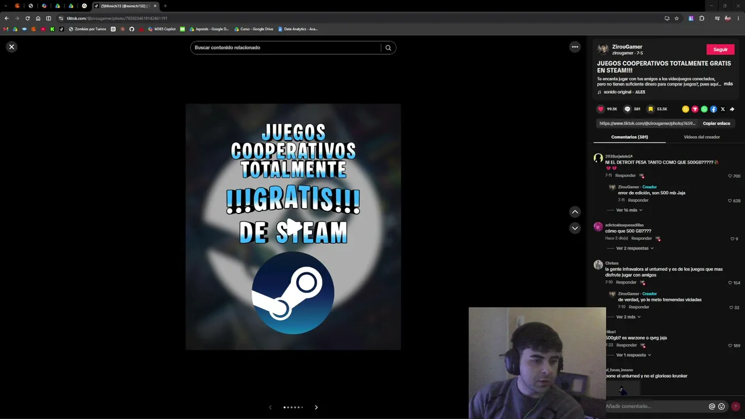The width and height of the screenshot is (745, 419).
Task: Like the 'error de edición' creator reply
Action: coord(730,201)
